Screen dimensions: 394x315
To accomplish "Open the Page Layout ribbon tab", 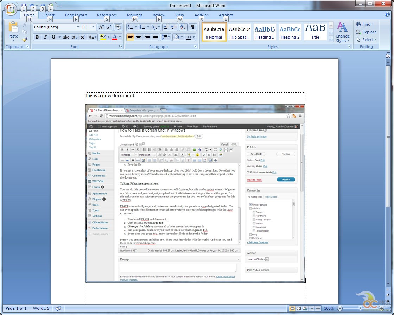I will (76, 15).
